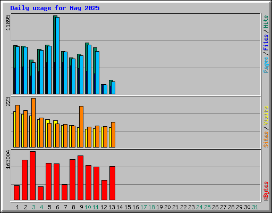Click the 163004 y-axis value

(x=8, y=159)
